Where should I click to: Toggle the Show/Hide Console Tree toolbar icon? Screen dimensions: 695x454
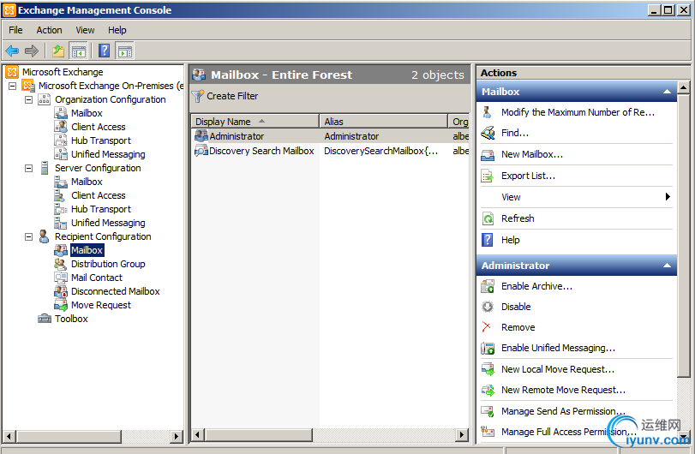tap(79, 51)
